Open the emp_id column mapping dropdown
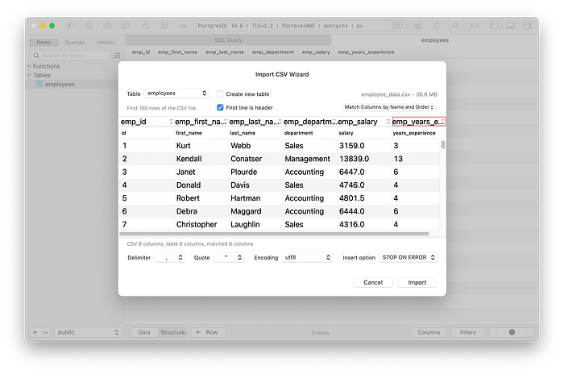This screenshot has height=374, width=564. coord(147,122)
